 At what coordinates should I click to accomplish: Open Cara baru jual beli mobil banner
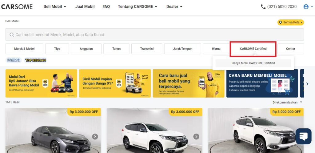(189, 83)
